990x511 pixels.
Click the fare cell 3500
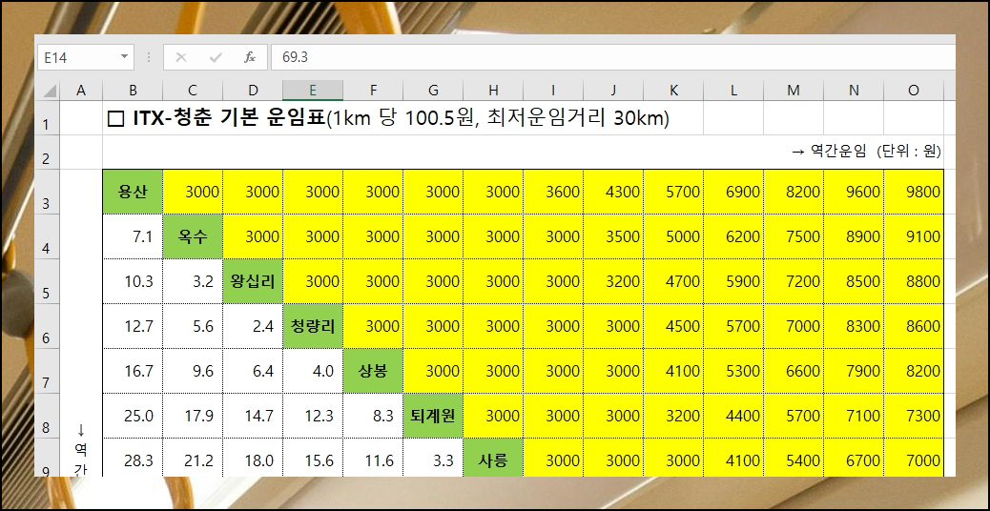613,236
